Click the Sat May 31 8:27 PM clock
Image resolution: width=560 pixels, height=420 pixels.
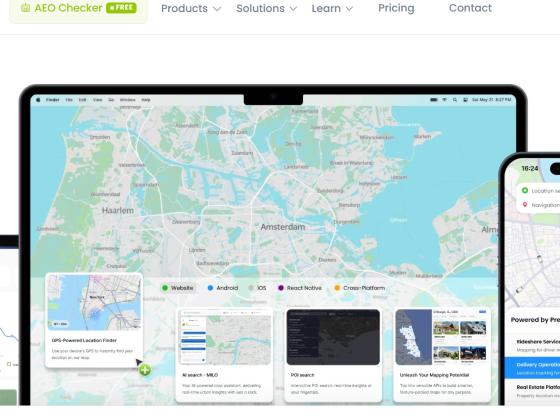(492, 100)
